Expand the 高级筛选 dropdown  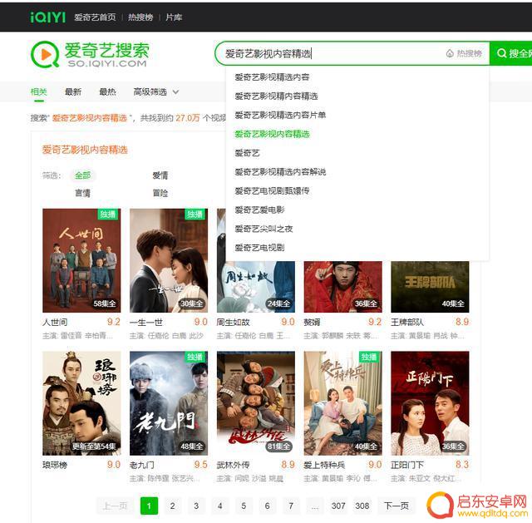[x=156, y=91]
